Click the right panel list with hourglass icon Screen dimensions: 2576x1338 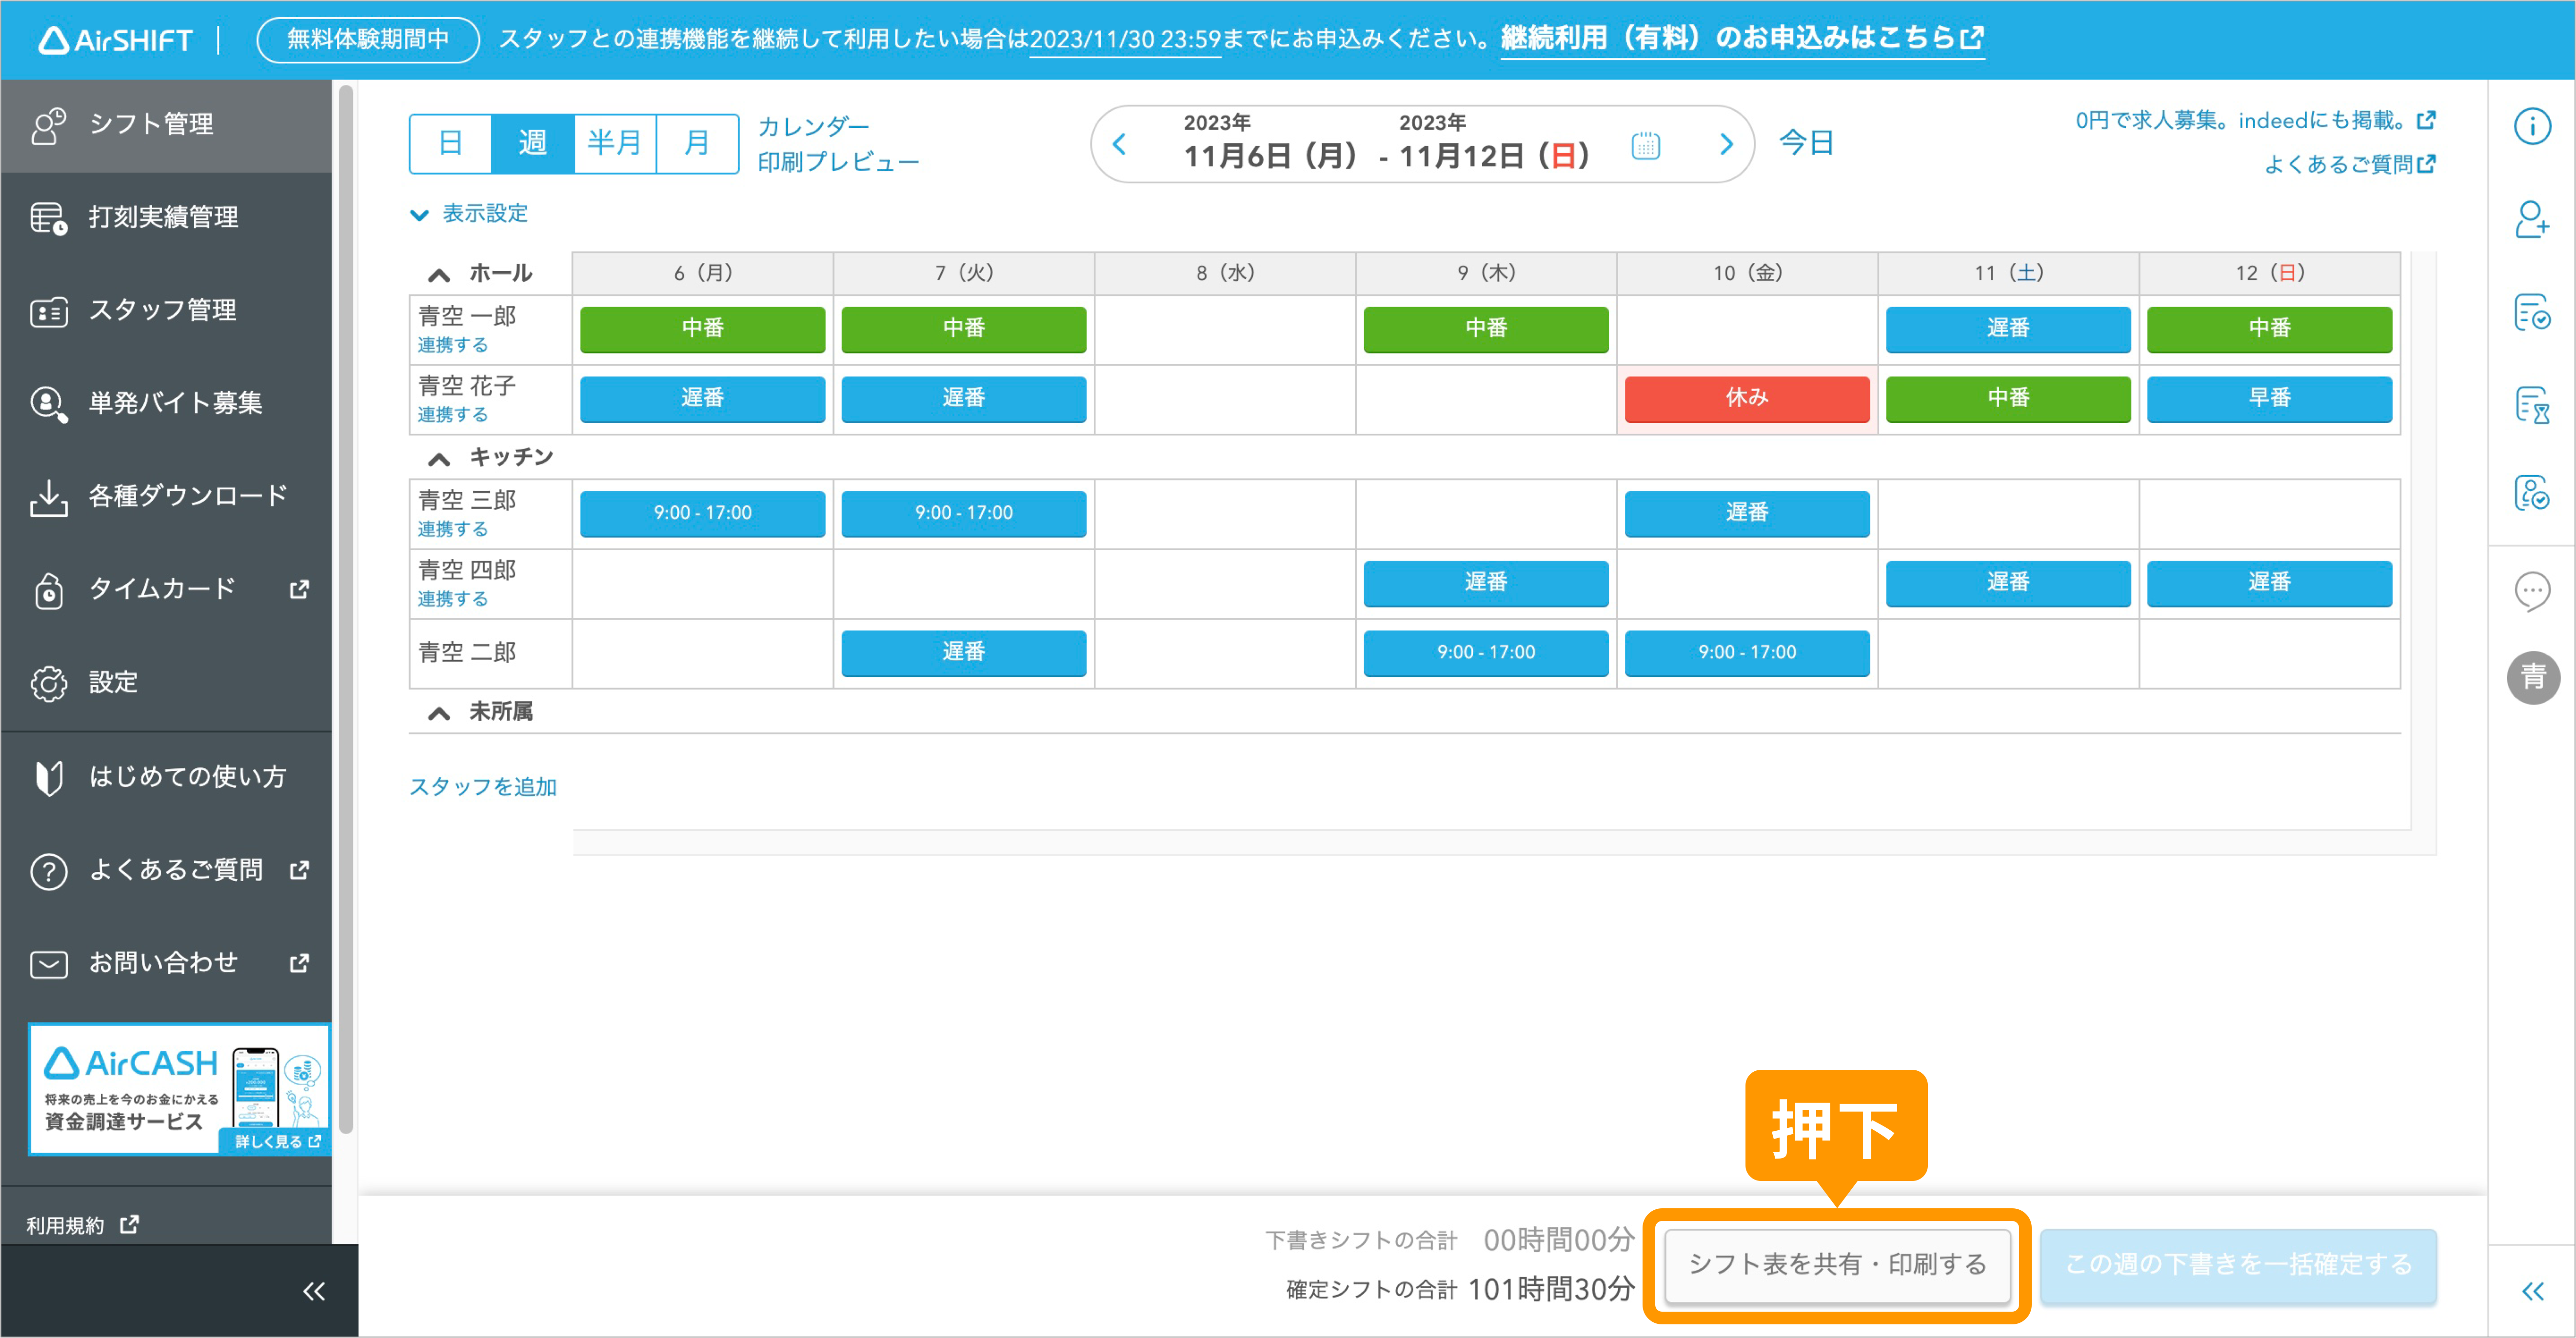click(2532, 405)
